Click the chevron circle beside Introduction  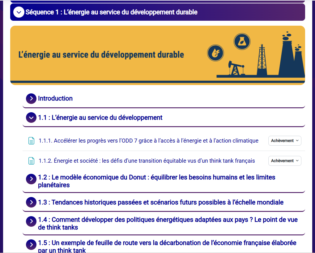(31, 98)
